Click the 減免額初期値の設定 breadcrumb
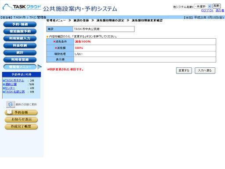Screen dimensions: 225x169 [x=110, y=20]
